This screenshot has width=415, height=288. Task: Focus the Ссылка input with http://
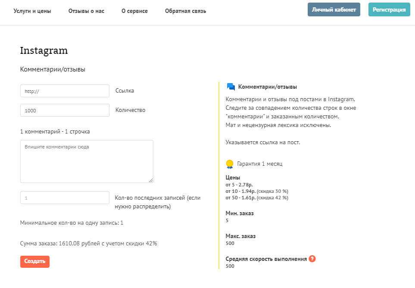coord(65,91)
